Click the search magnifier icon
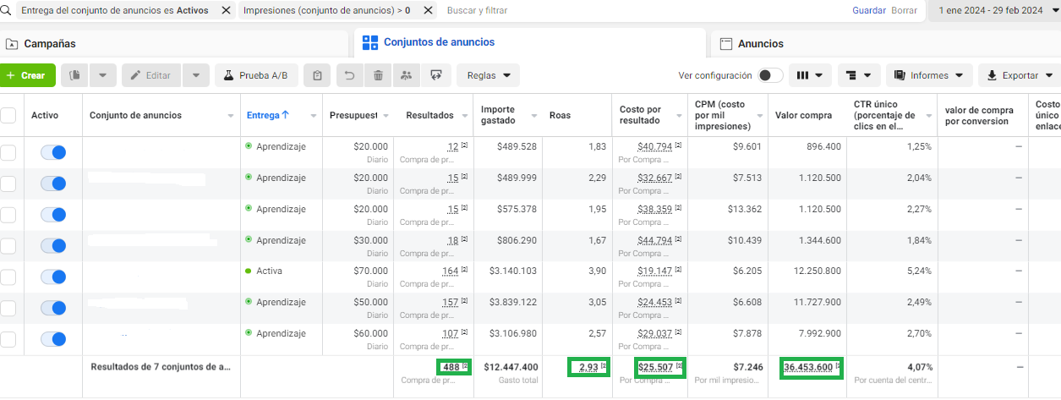 point(5,11)
